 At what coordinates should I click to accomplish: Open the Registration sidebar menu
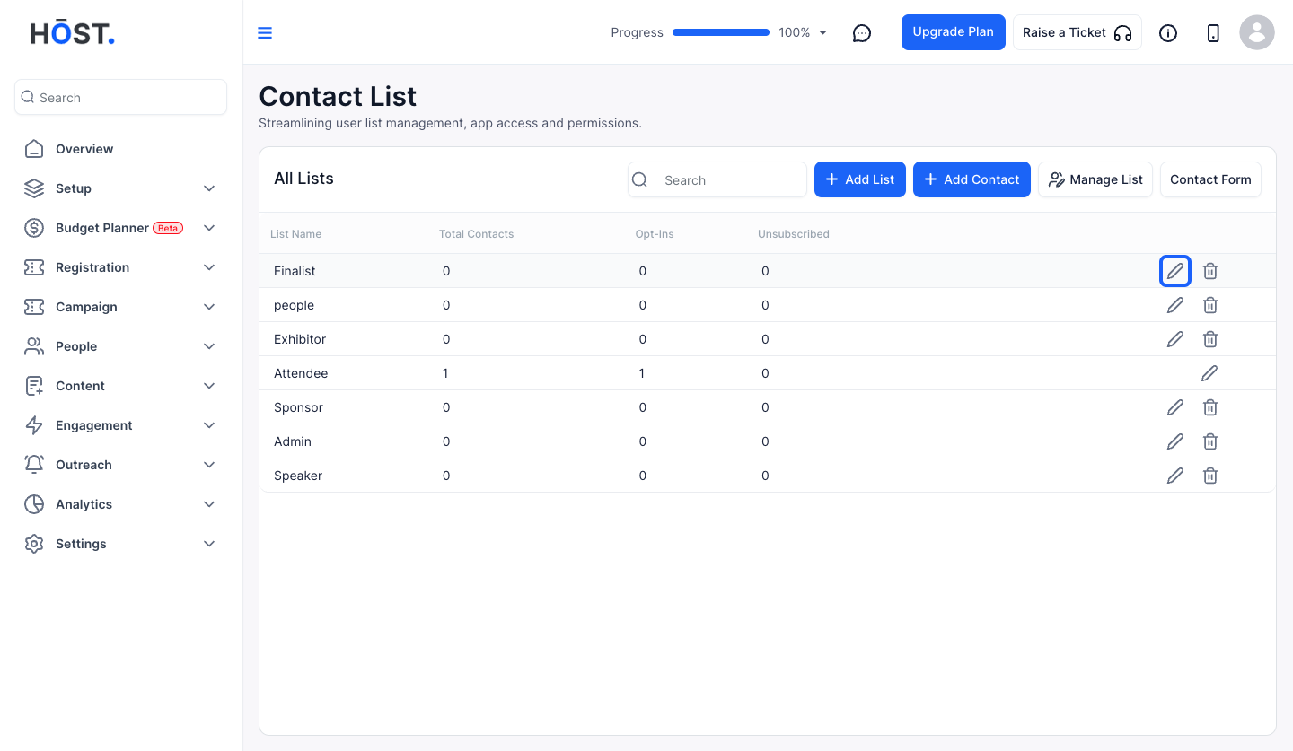click(120, 267)
